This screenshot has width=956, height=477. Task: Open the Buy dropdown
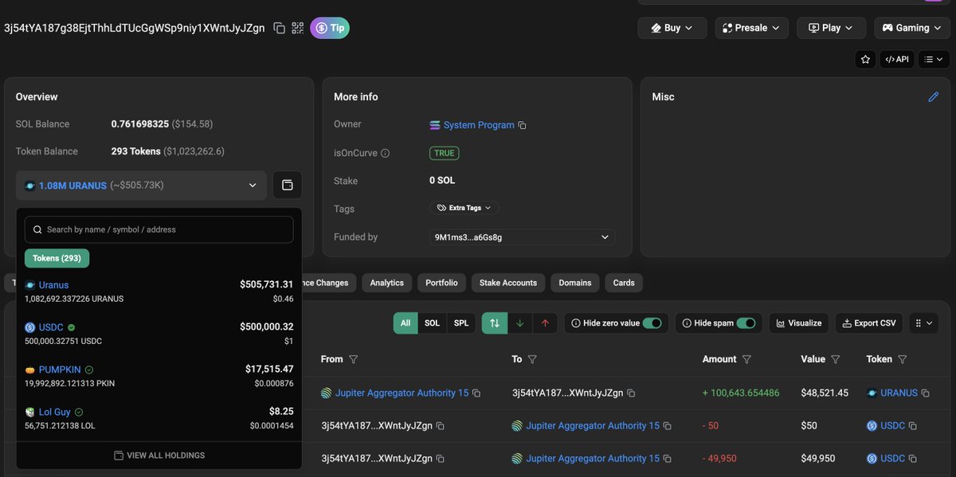pyautogui.click(x=672, y=28)
